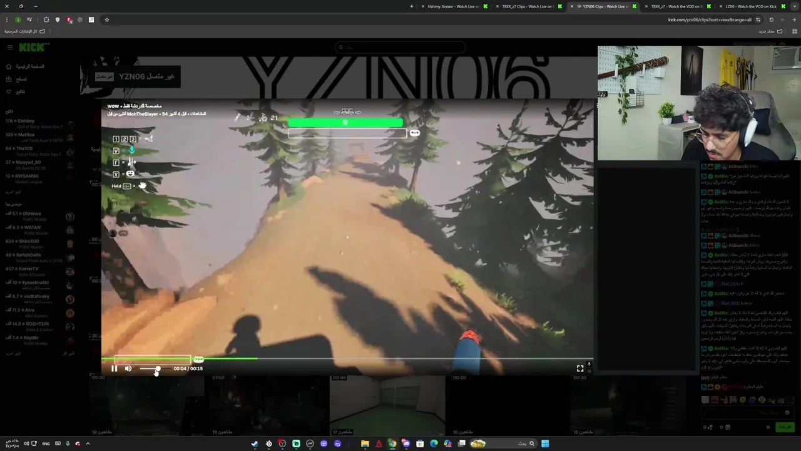
Task: Bookmark this page with star icon
Action: tap(107, 19)
